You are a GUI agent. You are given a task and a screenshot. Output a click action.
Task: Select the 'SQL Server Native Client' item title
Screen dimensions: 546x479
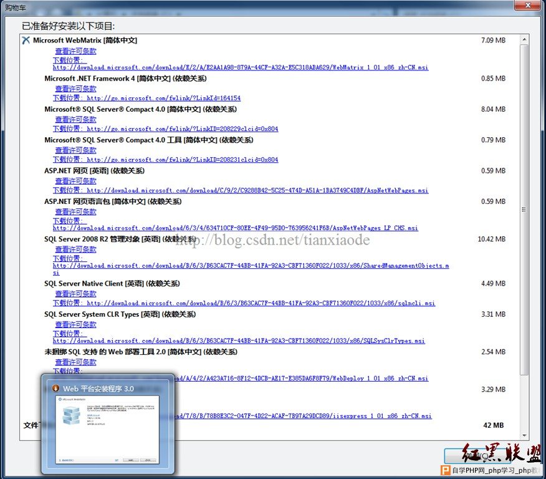pos(112,283)
